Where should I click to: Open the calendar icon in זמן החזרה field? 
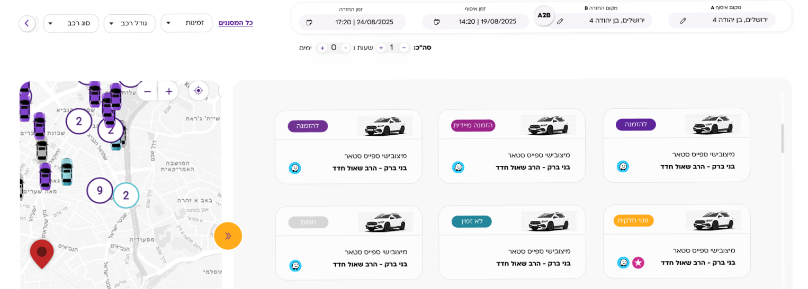(x=309, y=22)
